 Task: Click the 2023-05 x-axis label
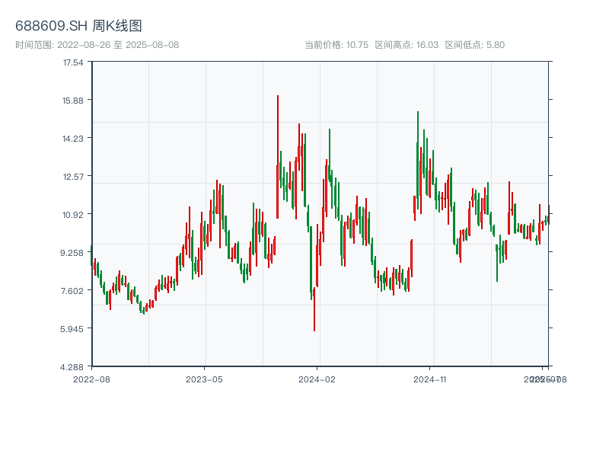coord(204,379)
